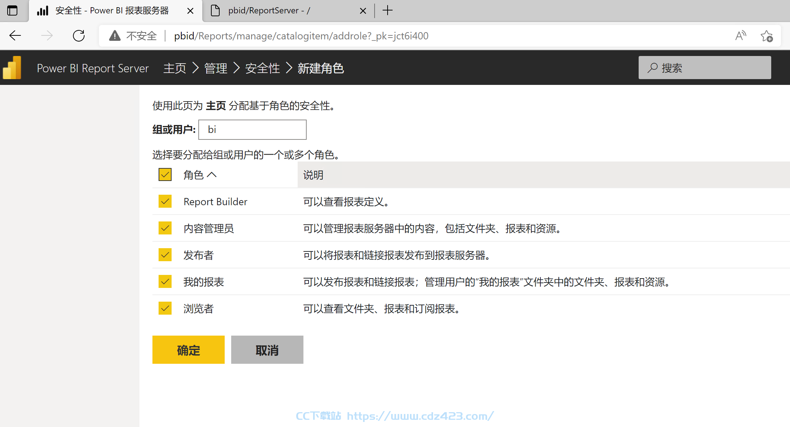Click the 搜索 search box
Screen dimensions: 790x427
pyautogui.click(x=705, y=68)
